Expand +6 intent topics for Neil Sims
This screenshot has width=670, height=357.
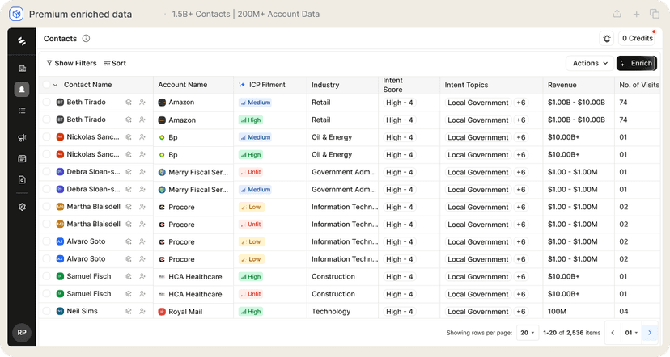pos(521,311)
